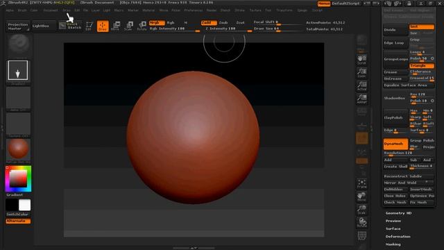Select Rotate mode in the top toolbar
The height and width of the screenshot is (250, 444).
point(142,26)
